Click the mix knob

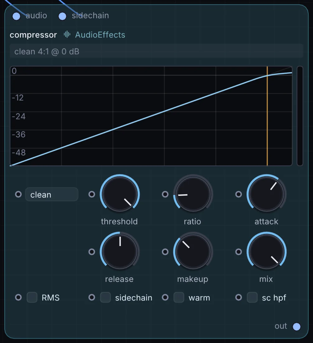pyautogui.click(x=267, y=252)
